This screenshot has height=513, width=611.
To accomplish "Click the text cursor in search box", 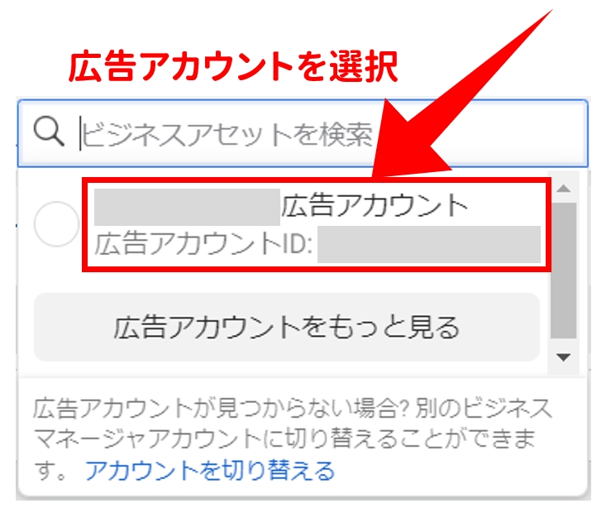I will [x=80, y=133].
